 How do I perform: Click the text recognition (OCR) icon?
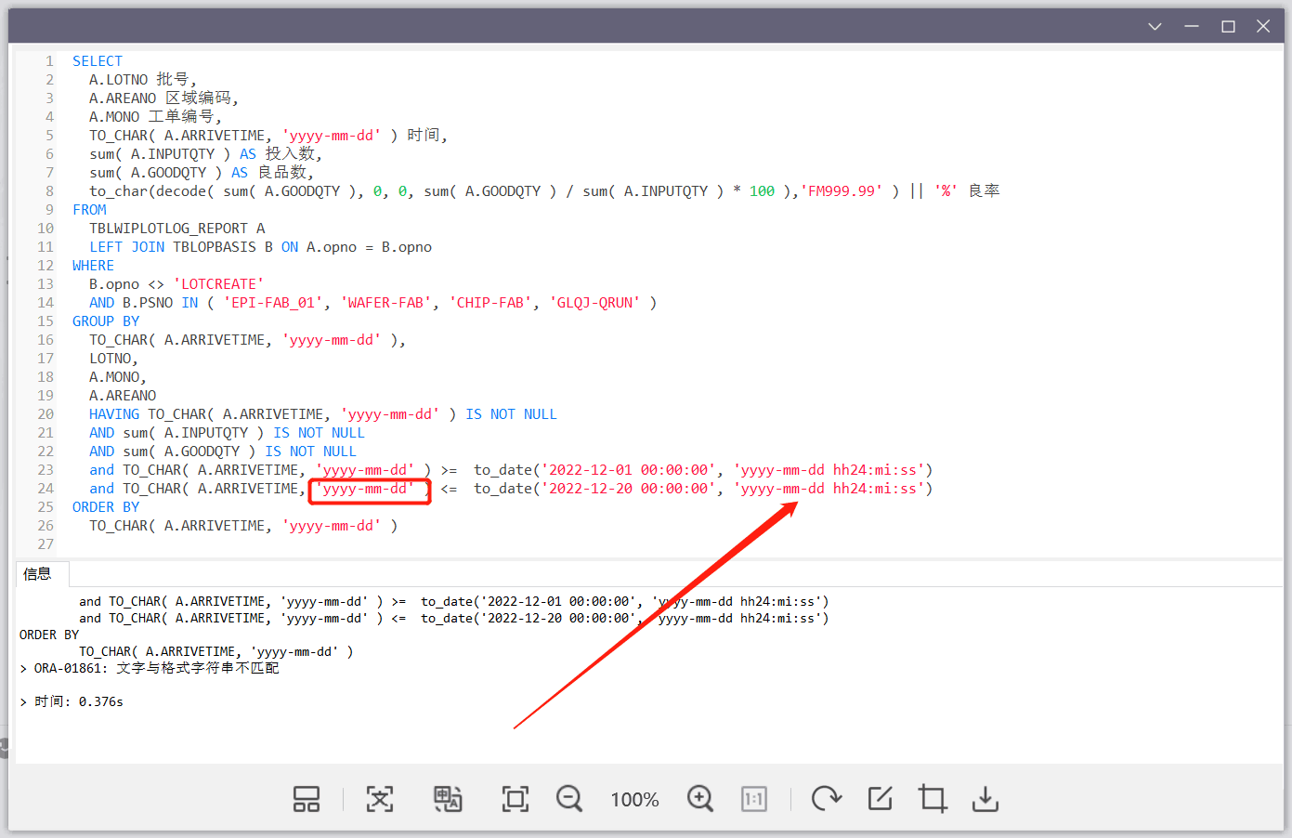tap(380, 799)
